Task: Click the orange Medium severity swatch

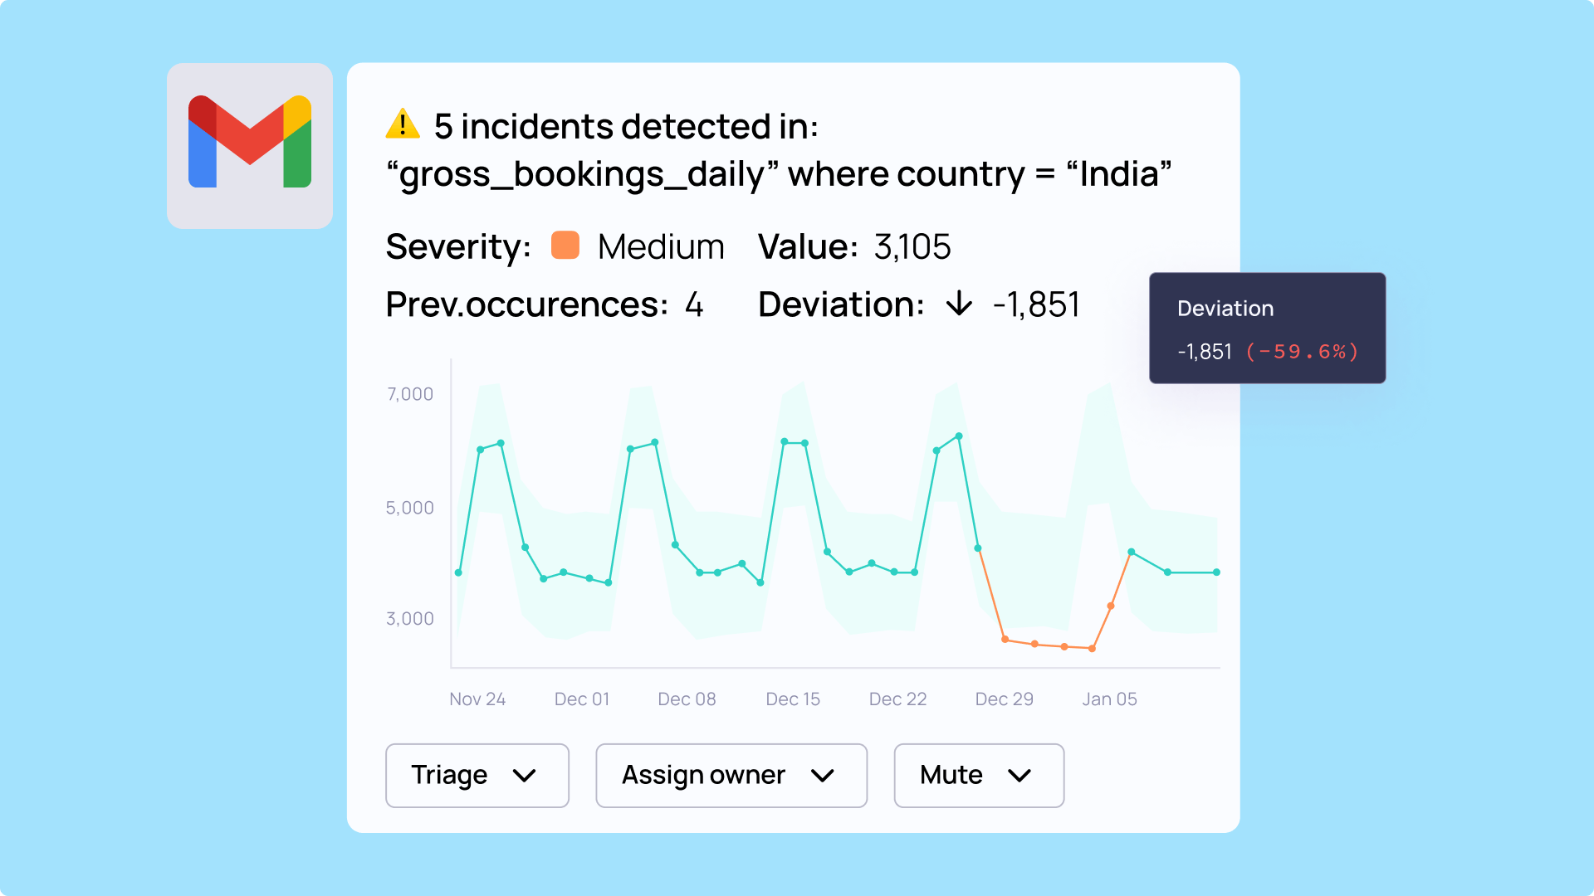Action: pos(565,246)
